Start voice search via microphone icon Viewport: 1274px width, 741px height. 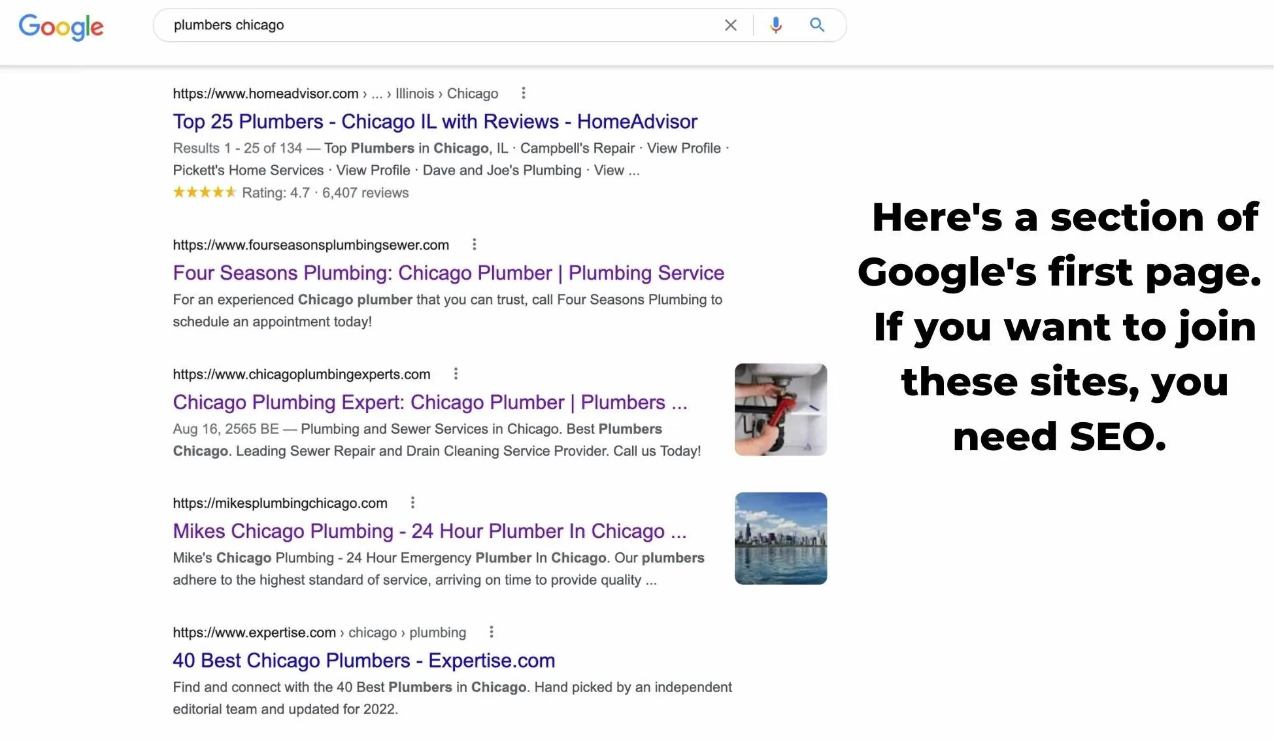click(x=775, y=25)
